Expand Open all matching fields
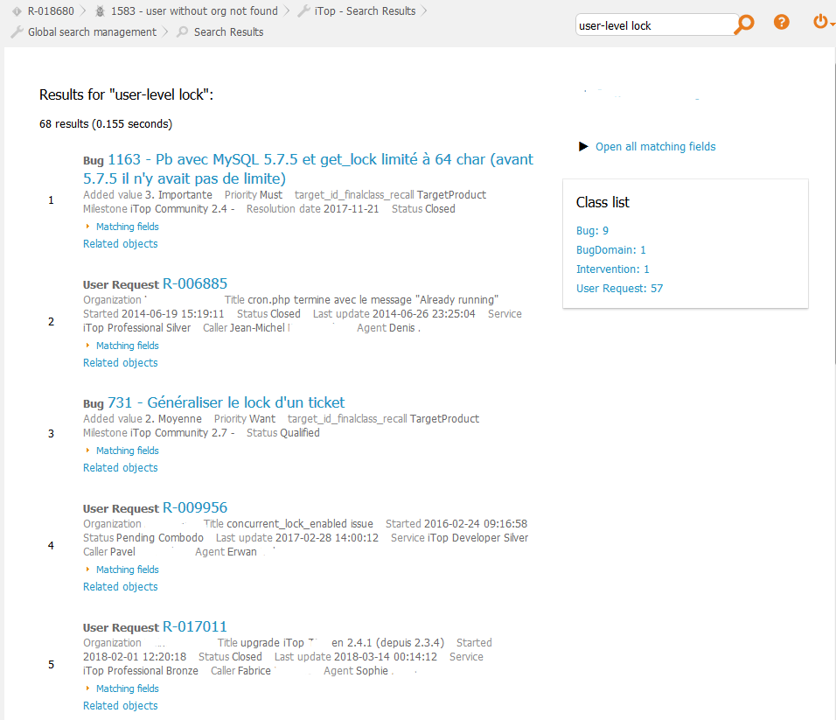The height and width of the screenshot is (720, 836). pos(655,147)
